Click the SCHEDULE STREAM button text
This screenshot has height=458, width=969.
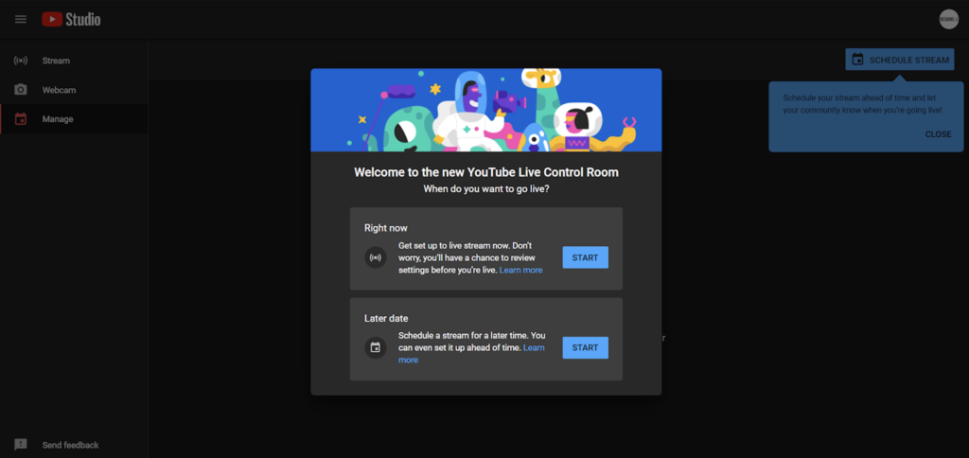[x=908, y=60]
